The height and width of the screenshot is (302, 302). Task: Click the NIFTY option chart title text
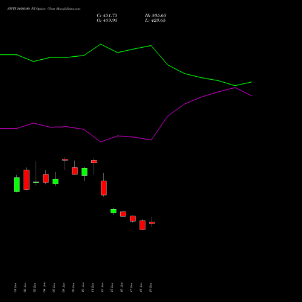[43, 8]
